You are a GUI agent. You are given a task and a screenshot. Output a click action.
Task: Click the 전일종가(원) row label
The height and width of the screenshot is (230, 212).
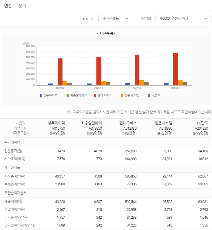[x=13, y=151]
